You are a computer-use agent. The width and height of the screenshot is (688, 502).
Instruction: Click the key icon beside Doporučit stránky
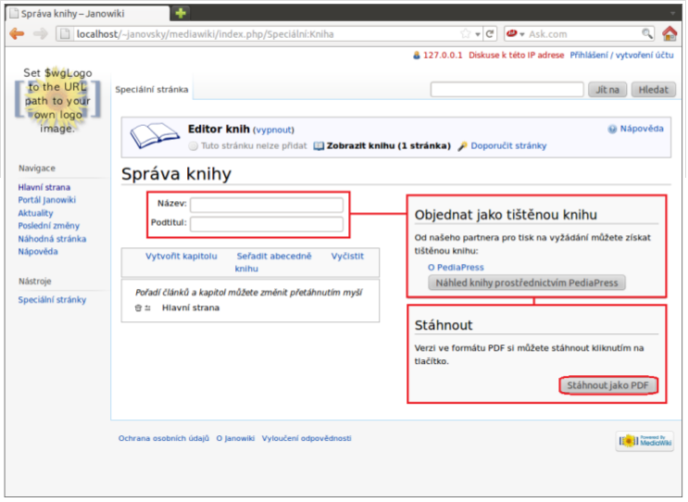pos(462,146)
